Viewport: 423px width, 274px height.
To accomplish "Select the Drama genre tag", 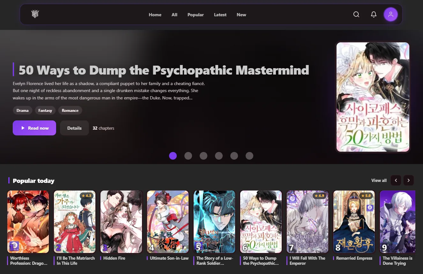I will pos(23,110).
